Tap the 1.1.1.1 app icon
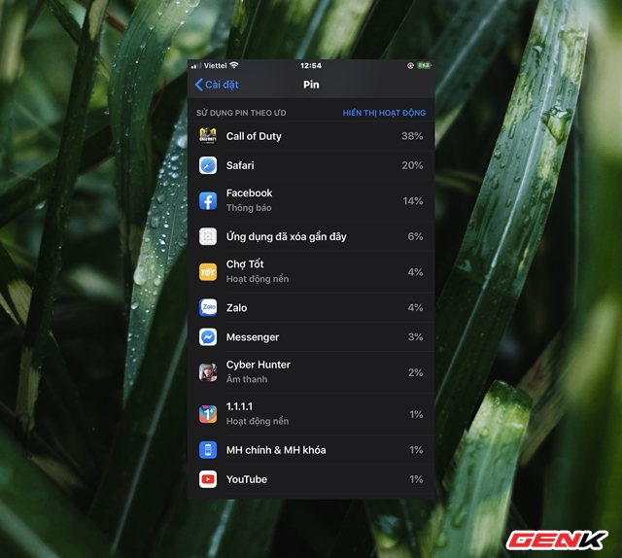Screen dimensions: 622x558 tap(207, 413)
